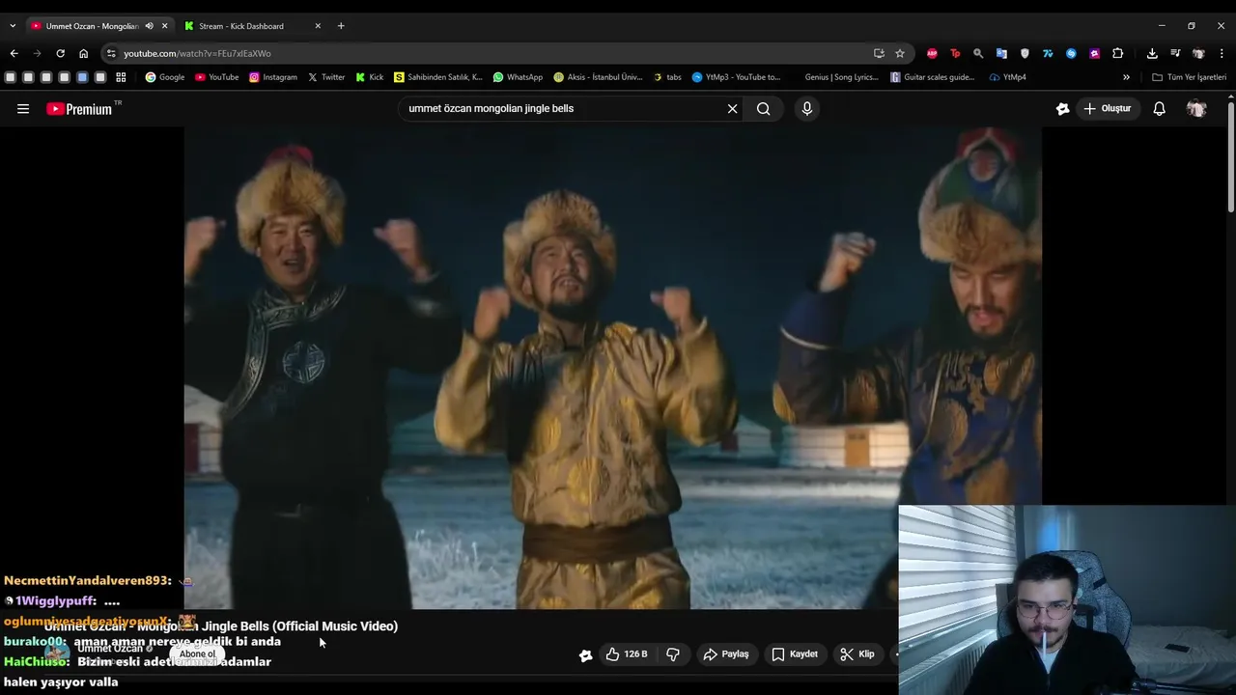Open browser downloads
This screenshot has width=1236, height=695.
pyautogui.click(x=1152, y=53)
